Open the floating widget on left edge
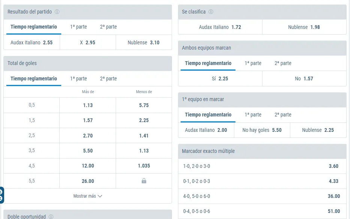Viewport: 350px width, 219px height. click(x=2, y=195)
